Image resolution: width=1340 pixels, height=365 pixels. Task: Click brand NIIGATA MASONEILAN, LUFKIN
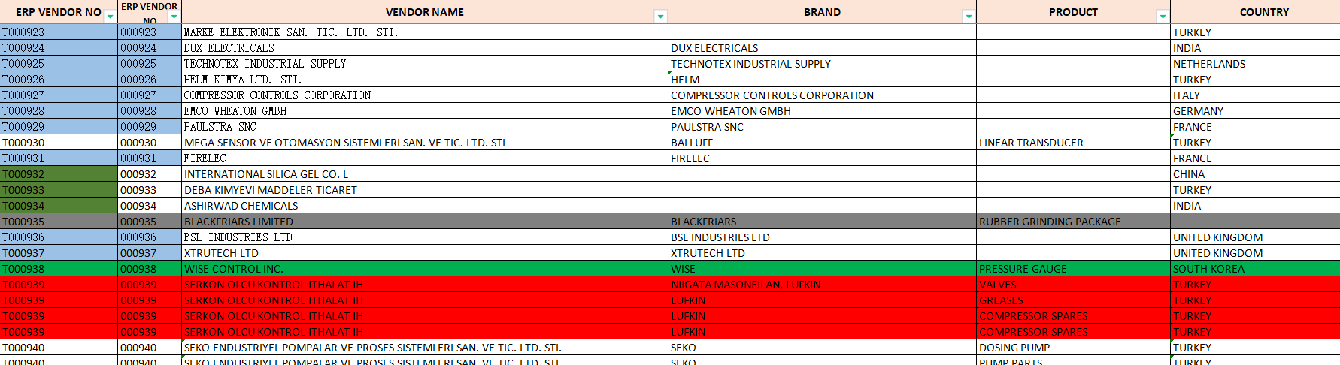pyautogui.click(x=822, y=285)
